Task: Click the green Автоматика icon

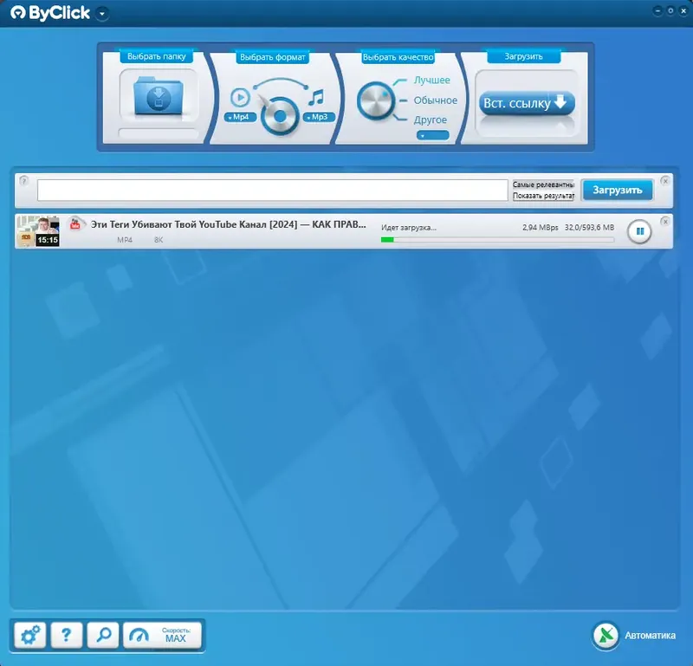Action: click(x=605, y=635)
